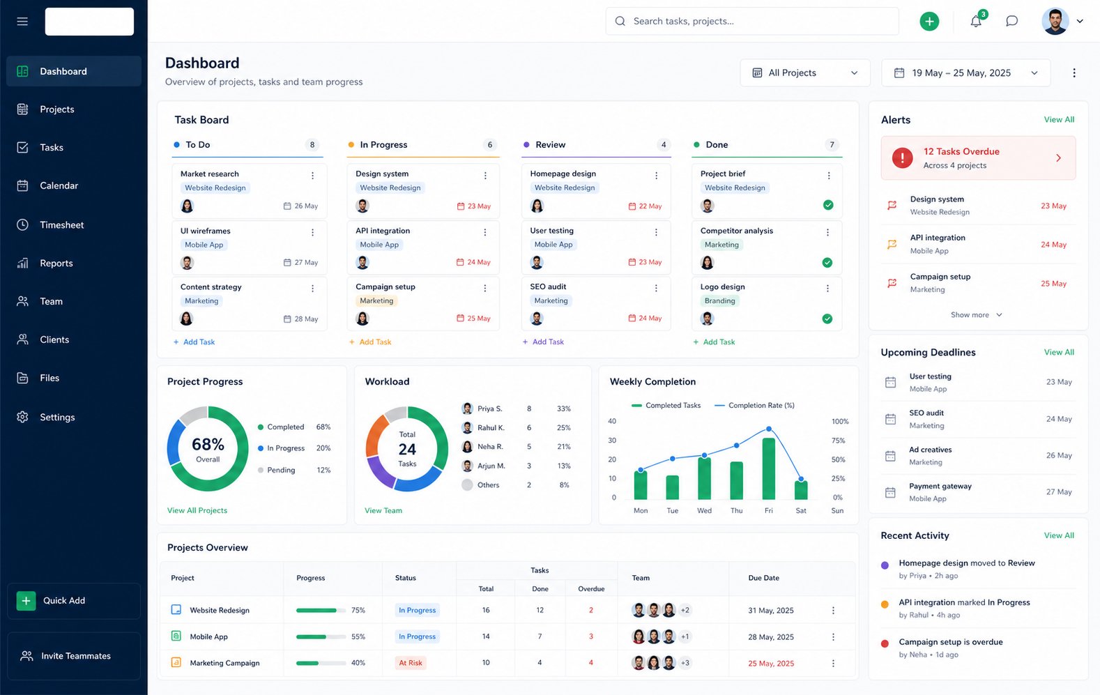Add Task in In Progress column

(370, 342)
